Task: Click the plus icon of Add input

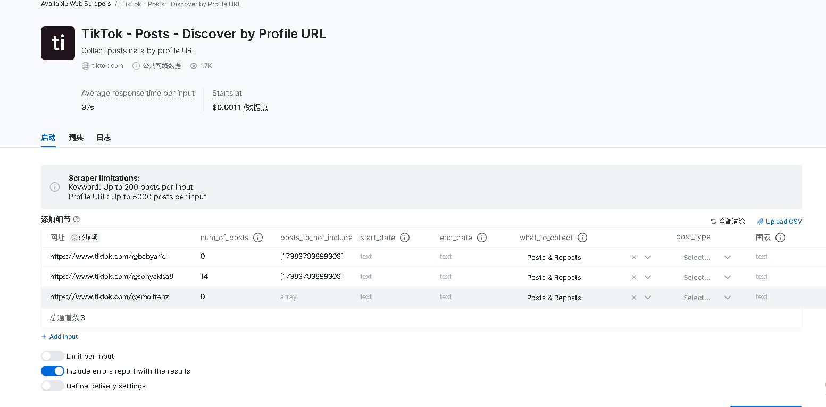Action: (44, 337)
